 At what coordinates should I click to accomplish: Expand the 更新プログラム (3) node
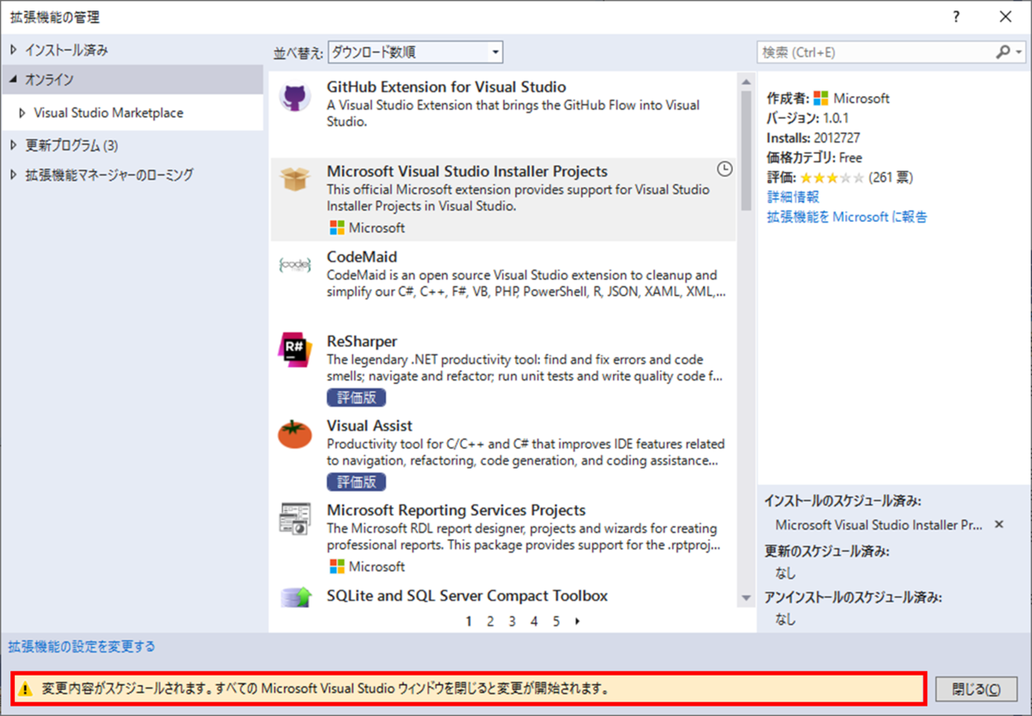pyautogui.click(x=13, y=145)
